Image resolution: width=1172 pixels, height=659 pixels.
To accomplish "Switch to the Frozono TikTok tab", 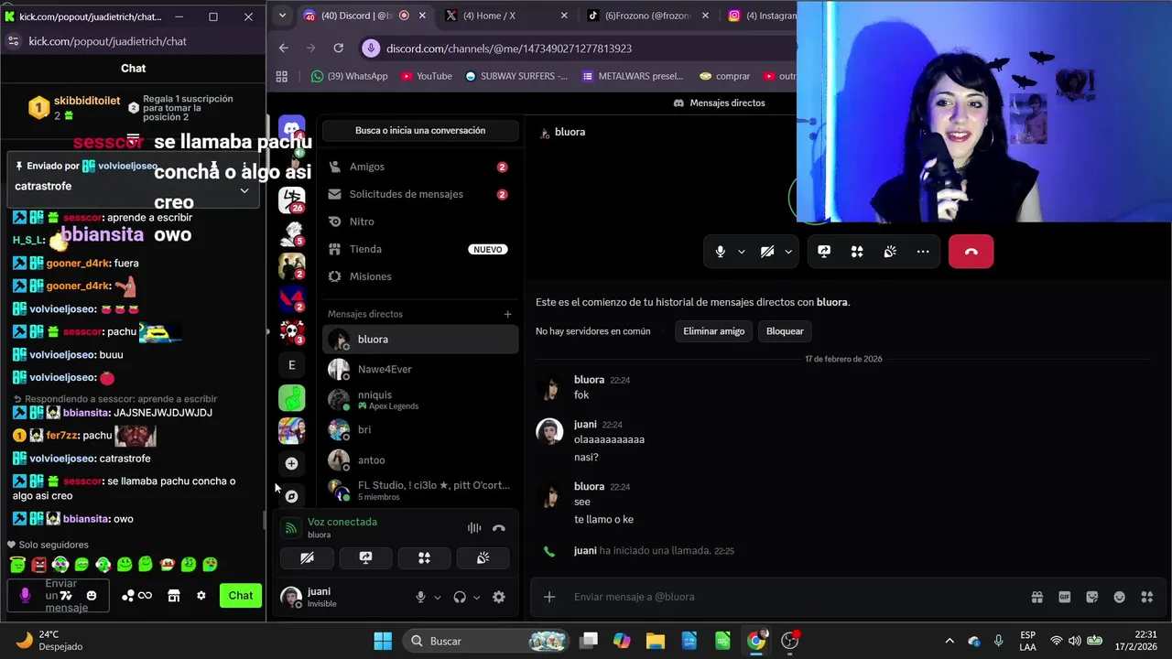I will click(x=646, y=16).
